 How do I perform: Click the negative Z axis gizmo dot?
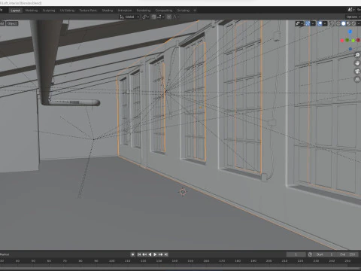(350, 49)
